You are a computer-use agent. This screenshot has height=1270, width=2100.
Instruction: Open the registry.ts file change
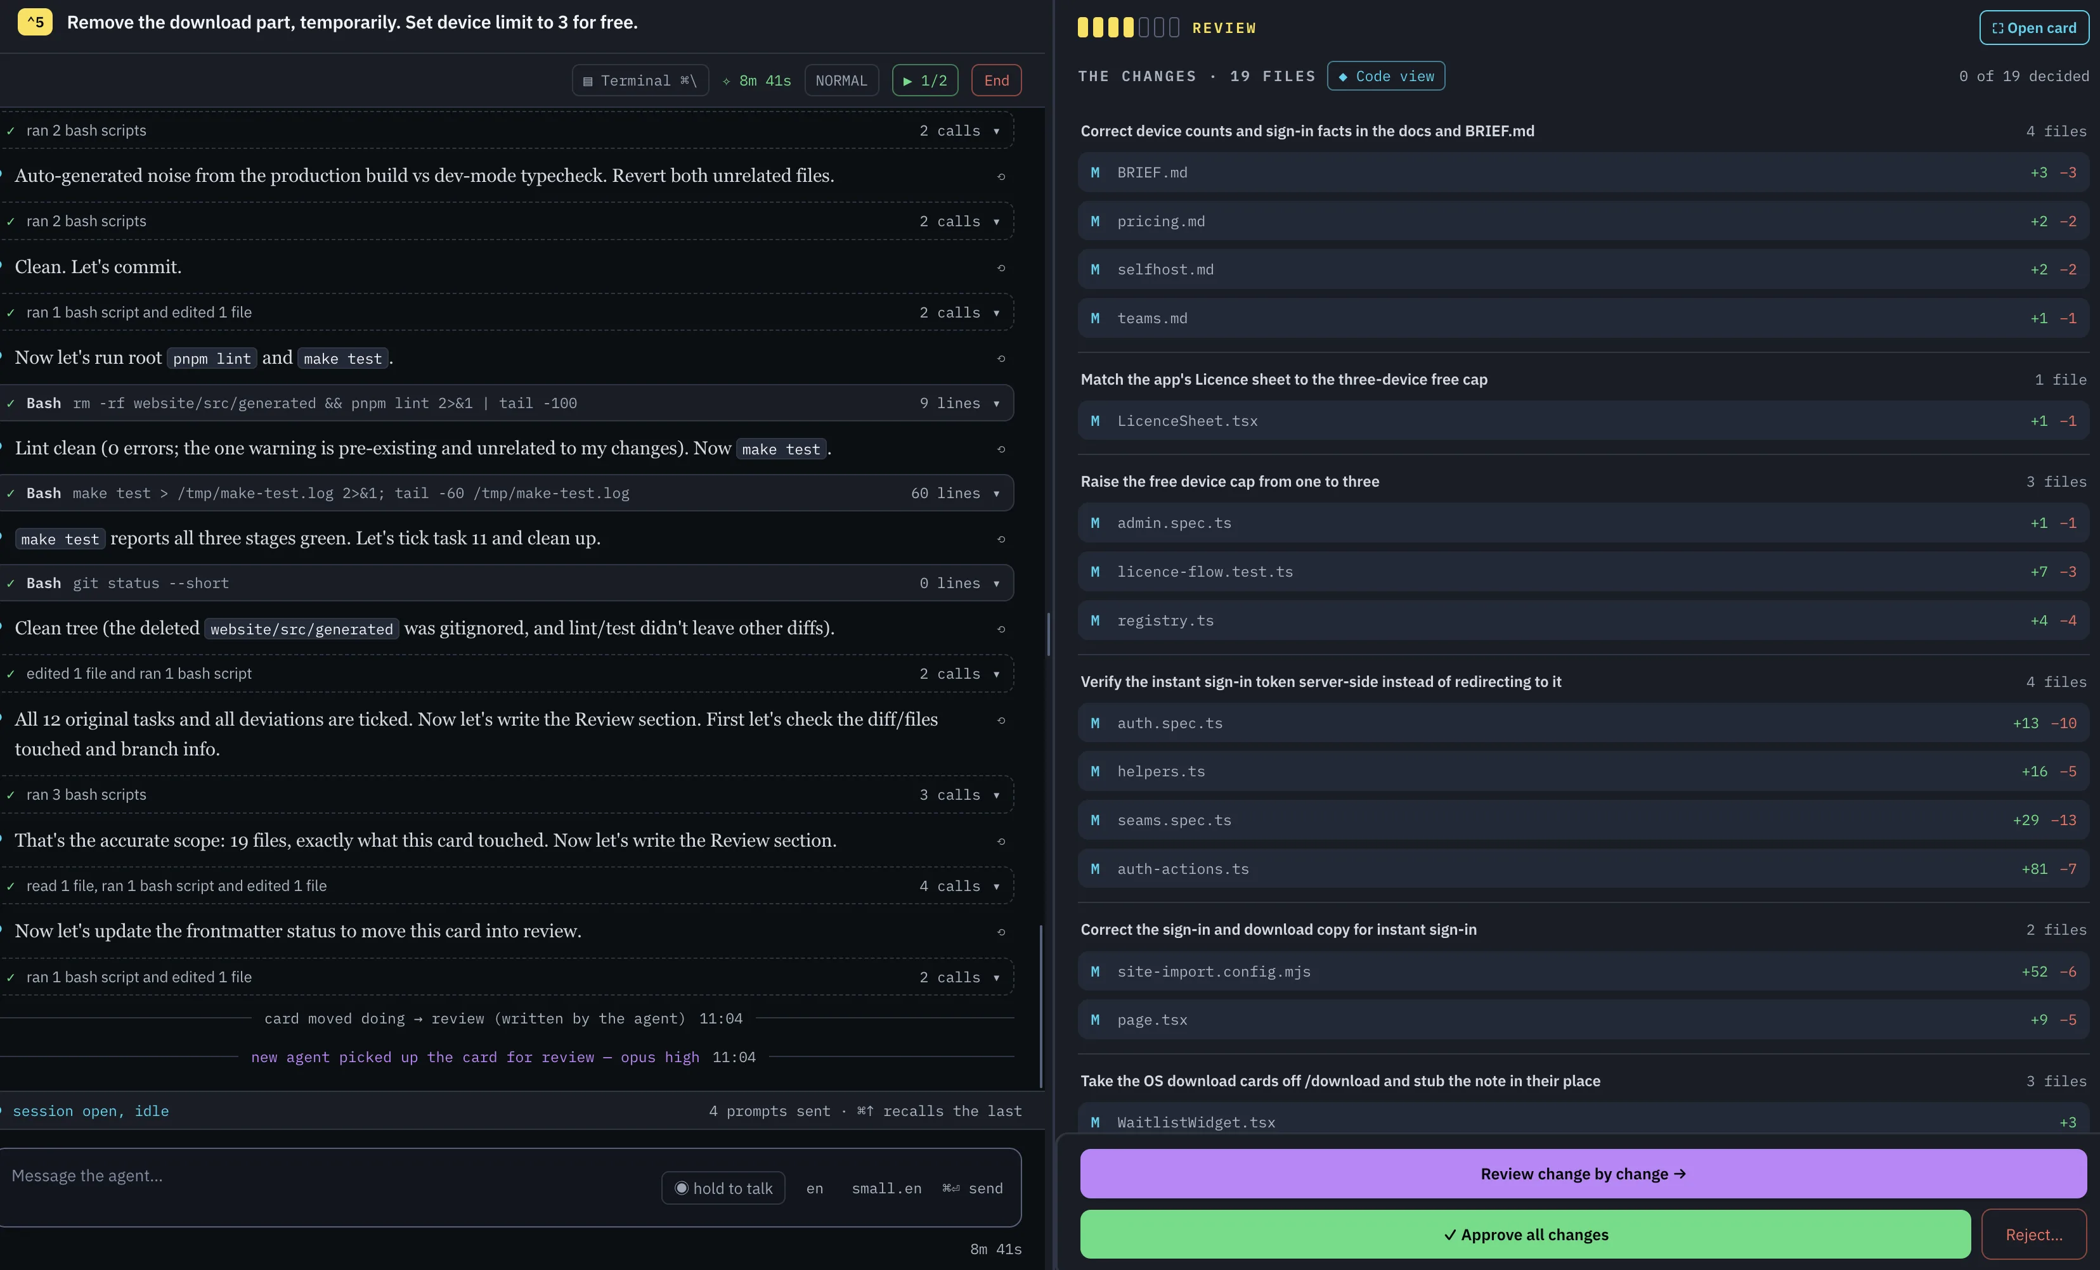[x=1583, y=620]
